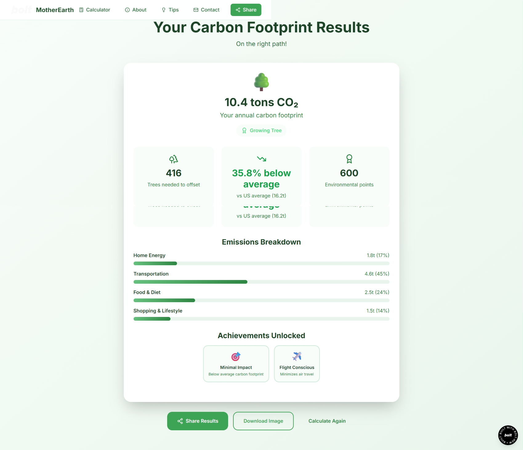Viewport: 523px width, 450px height.
Task: Click the About info circle icon
Action: tap(127, 10)
